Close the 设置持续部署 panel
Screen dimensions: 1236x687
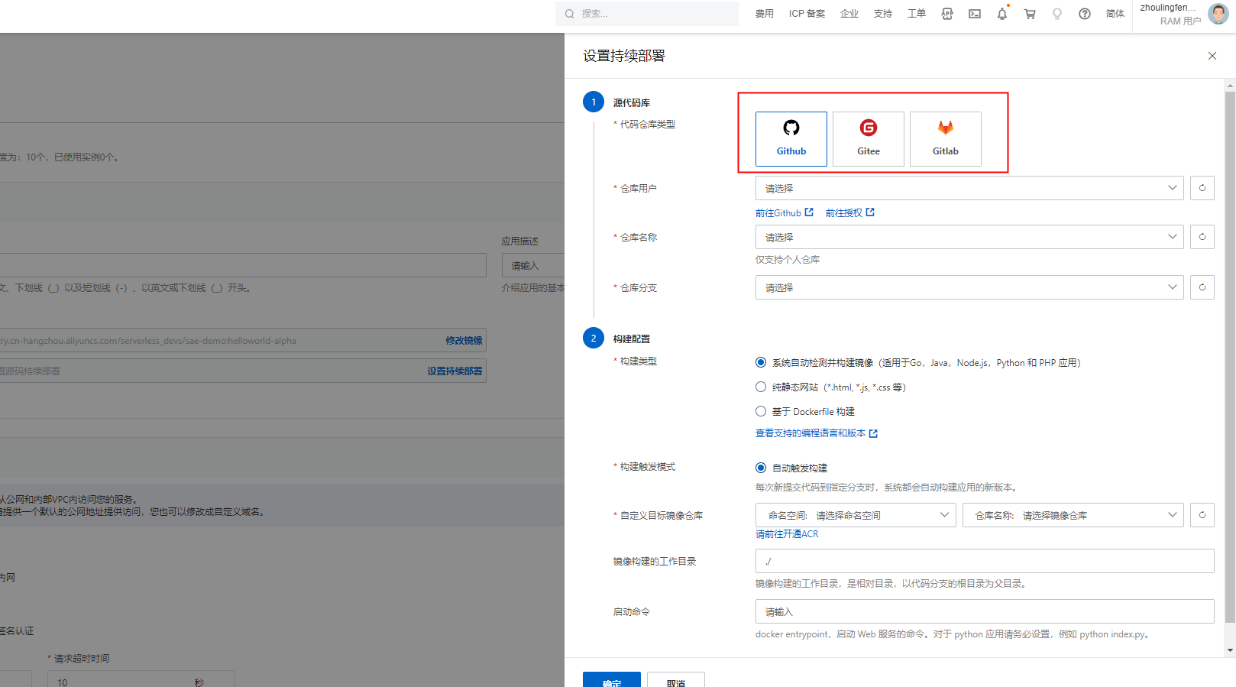click(x=1212, y=56)
